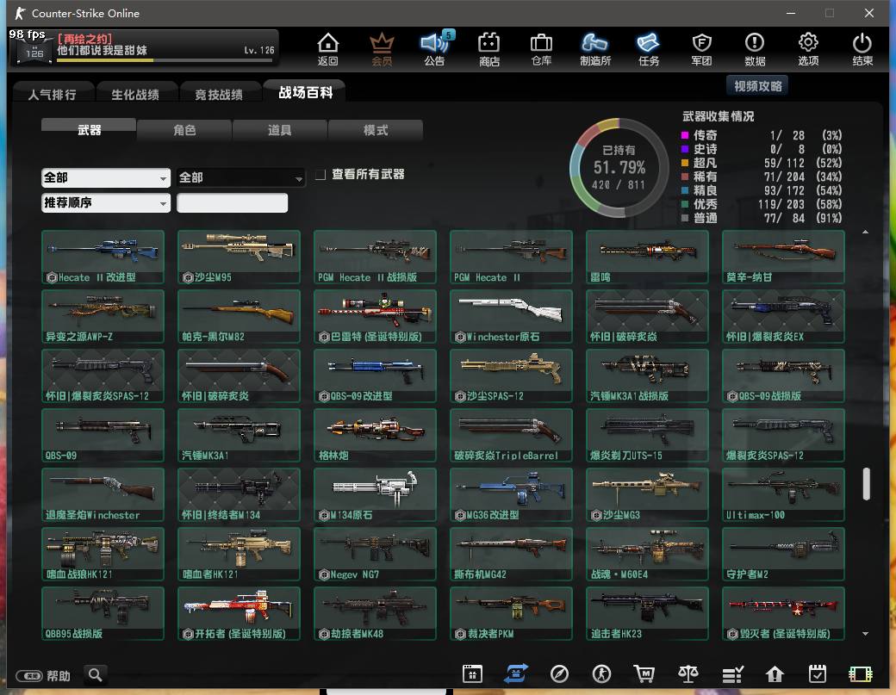Open the 军团 clan shield icon
The image size is (896, 695).
click(701, 48)
